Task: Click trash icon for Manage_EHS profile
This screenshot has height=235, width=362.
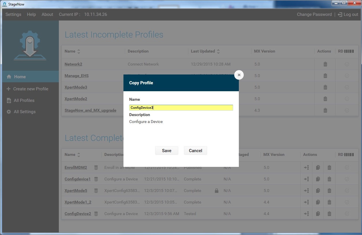Action: (x=325, y=76)
